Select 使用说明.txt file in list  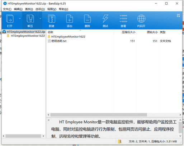[59, 41]
